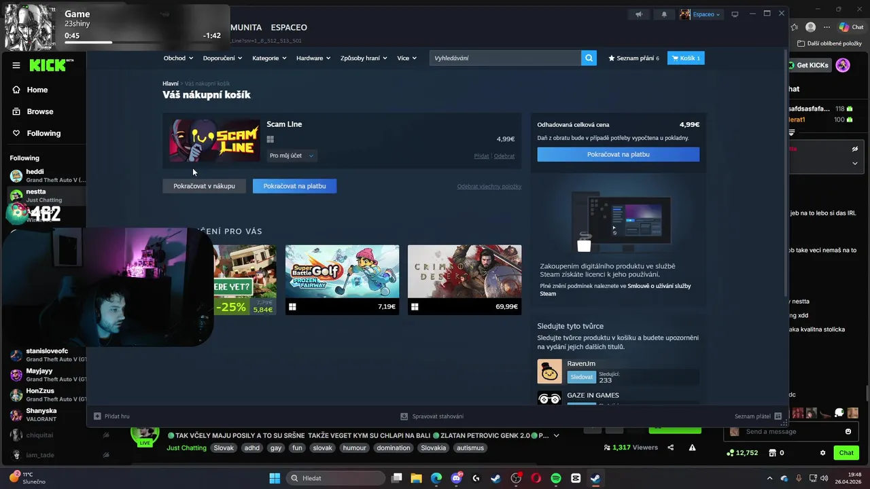
Task: Open the ESPACEO Steam tab
Action: [x=289, y=27]
